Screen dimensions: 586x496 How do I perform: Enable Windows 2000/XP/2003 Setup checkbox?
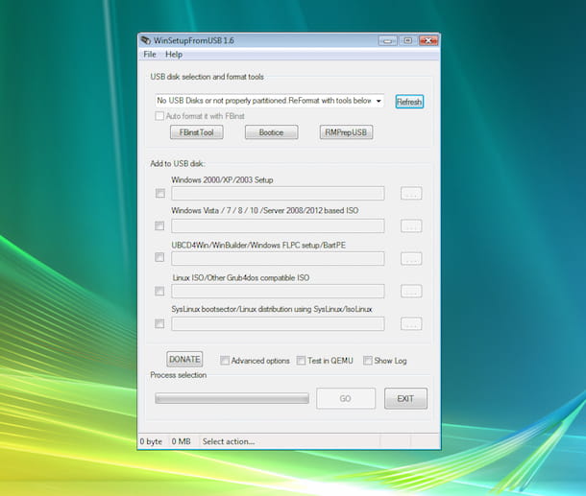(160, 193)
